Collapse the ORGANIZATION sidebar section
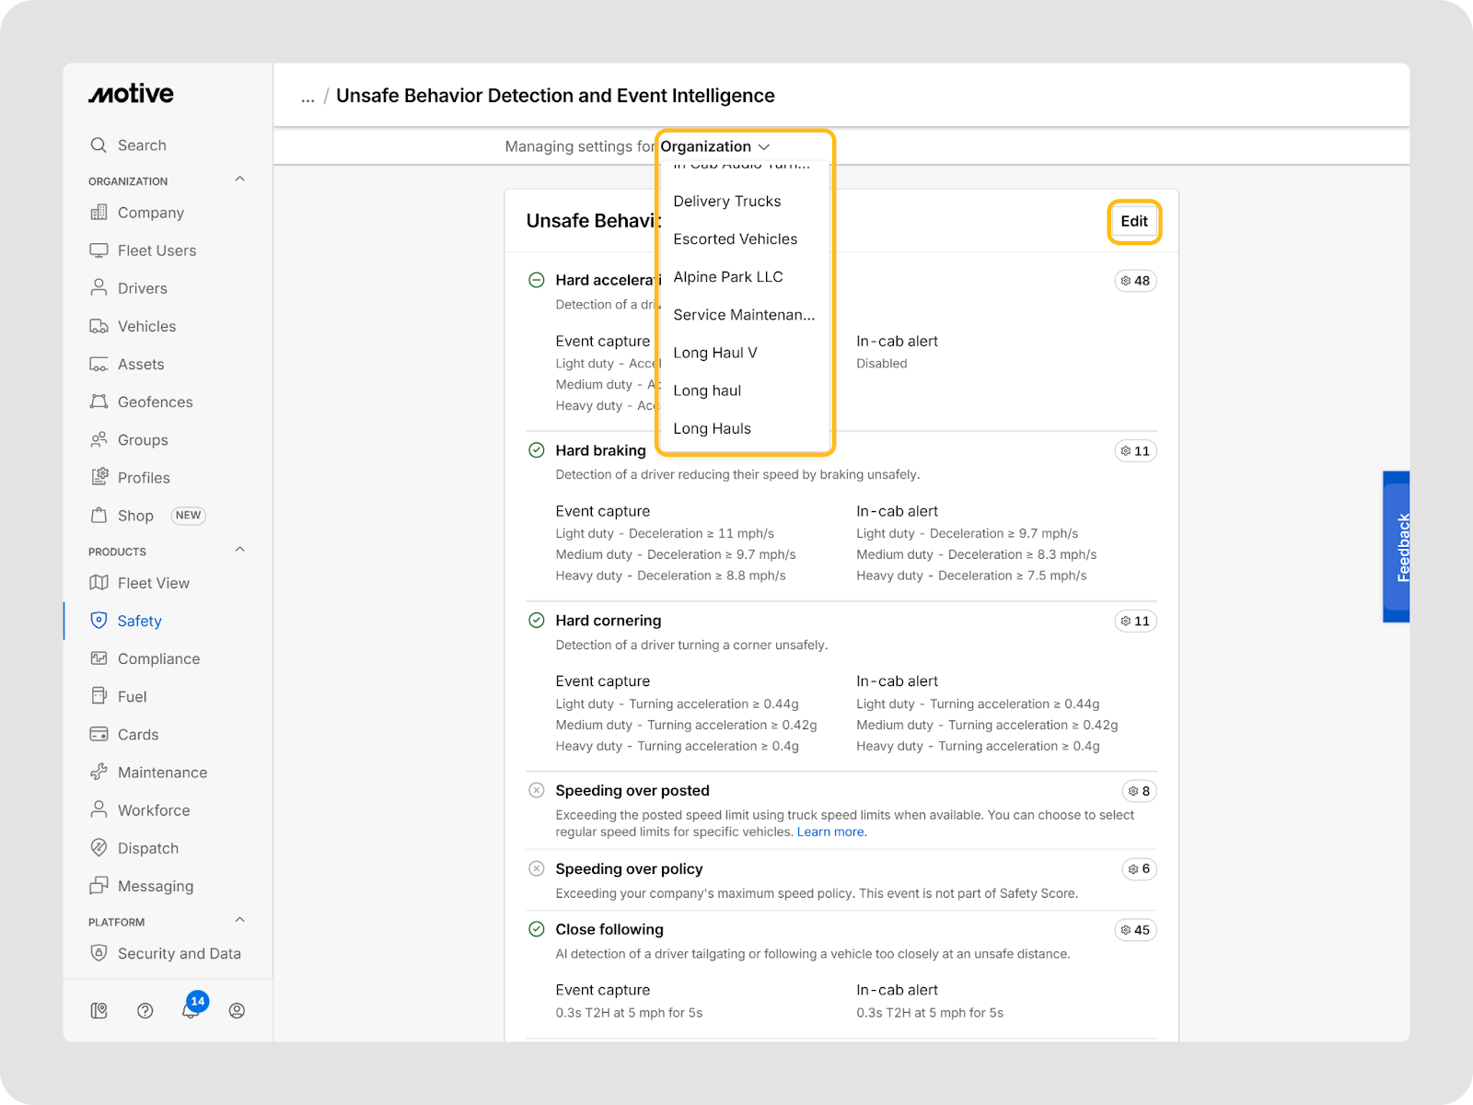 240,180
